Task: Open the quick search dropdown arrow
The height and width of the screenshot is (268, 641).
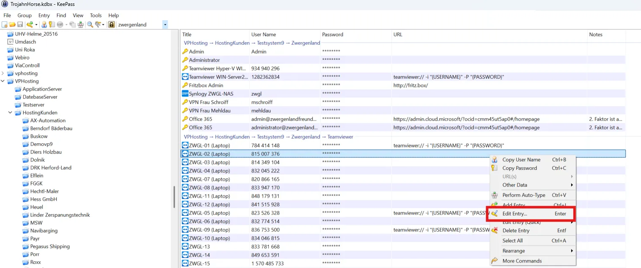Action: (x=165, y=25)
